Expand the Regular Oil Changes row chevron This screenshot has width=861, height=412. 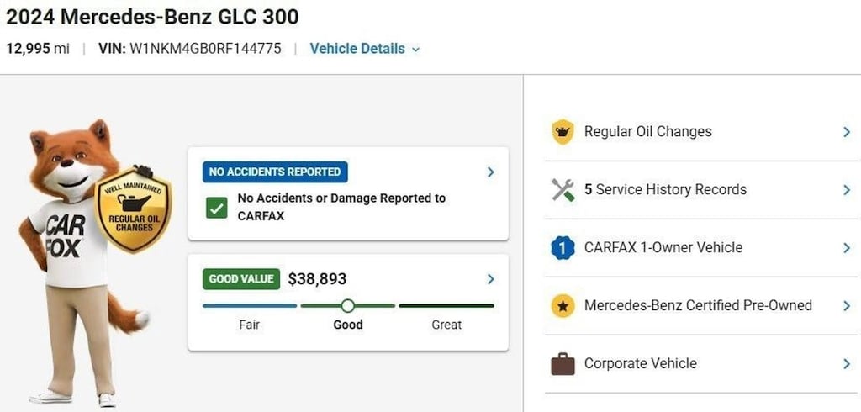pos(847,132)
